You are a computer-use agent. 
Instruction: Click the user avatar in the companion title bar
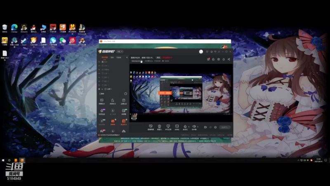click(x=201, y=51)
